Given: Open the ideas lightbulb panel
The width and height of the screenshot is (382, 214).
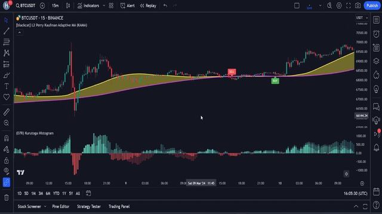Looking at the screenshot, I should coord(376,89).
